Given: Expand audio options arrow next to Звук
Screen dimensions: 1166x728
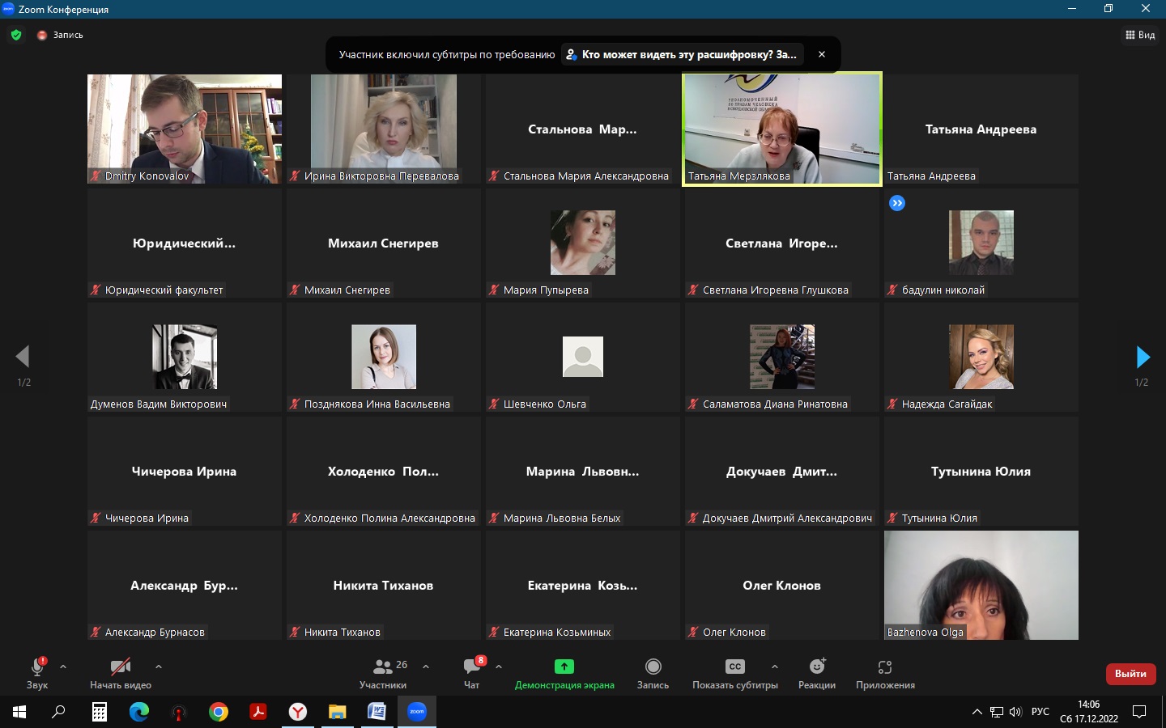Looking at the screenshot, I should (x=63, y=667).
